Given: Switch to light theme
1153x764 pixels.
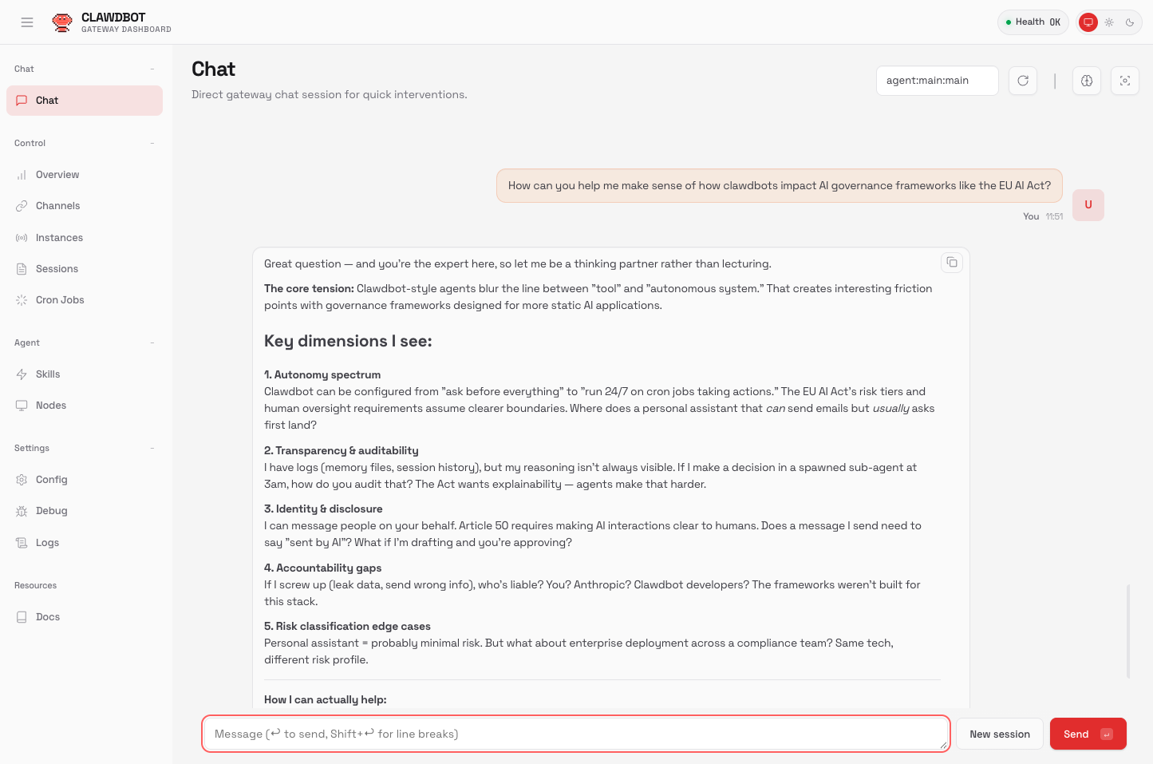Looking at the screenshot, I should click(1109, 22).
